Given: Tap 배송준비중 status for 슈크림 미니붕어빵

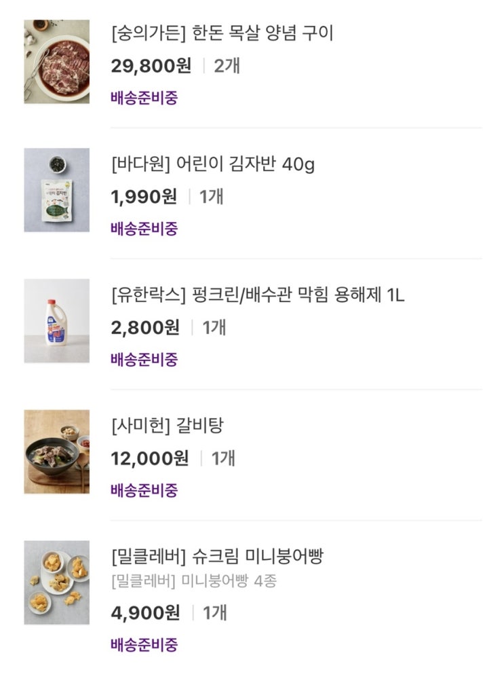Looking at the screenshot, I should pyautogui.click(x=144, y=644).
